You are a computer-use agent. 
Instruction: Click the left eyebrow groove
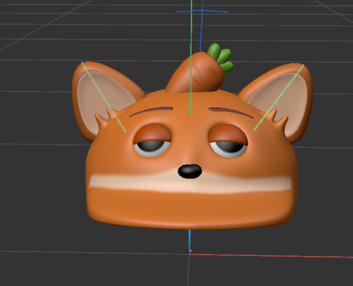(x=151, y=111)
